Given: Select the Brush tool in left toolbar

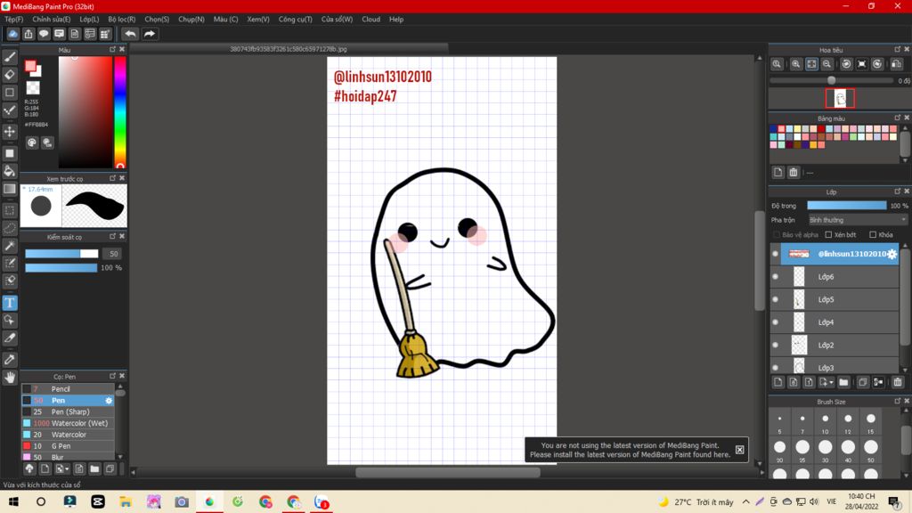Looking at the screenshot, I should coord(10,57).
